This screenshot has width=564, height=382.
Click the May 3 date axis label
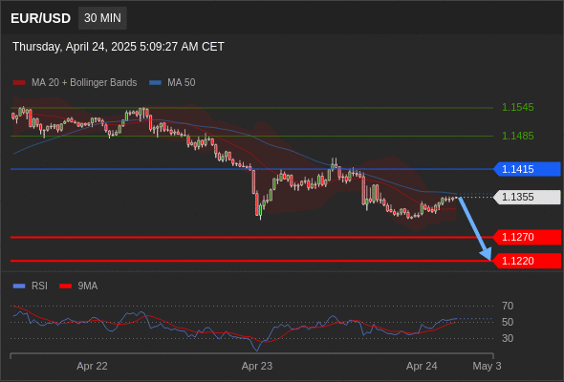pos(487,366)
